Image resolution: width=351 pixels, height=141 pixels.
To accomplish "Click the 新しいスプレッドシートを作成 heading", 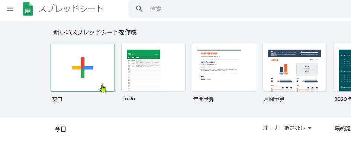I will point(95,33).
